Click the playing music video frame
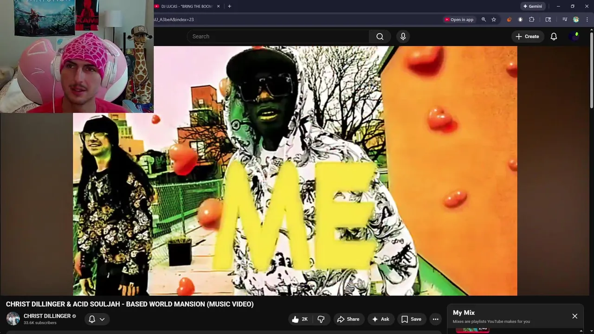Viewport: 594px width, 334px height. point(295,171)
